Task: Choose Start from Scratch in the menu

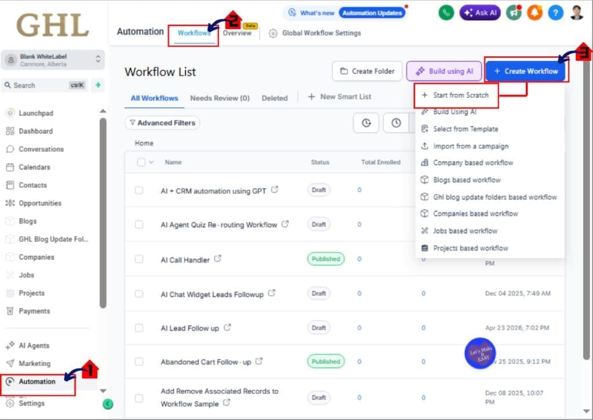Action: [456, 95]
